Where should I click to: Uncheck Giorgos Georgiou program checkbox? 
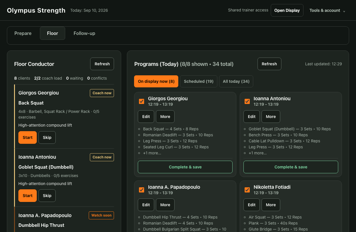pyautogui.click(x=142, y=101)
